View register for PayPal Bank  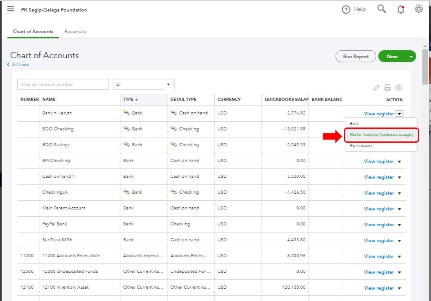click(x=379, y=225)
